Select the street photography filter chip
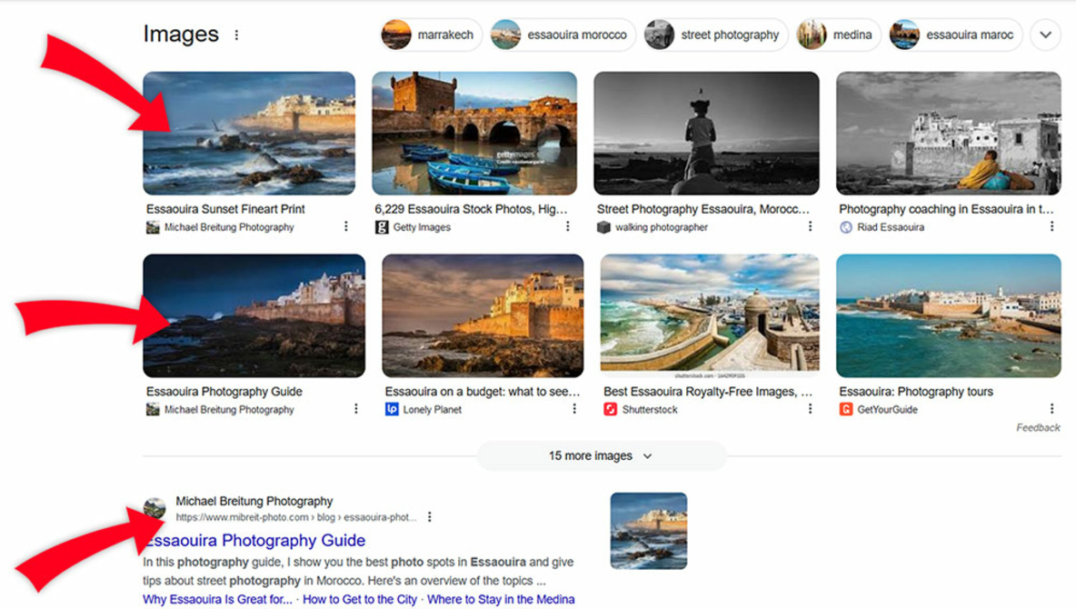The width and height of the screenshot is (1076, 609). point(715,35)
